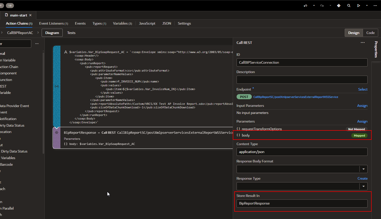Screen dimensions: 381x219
Task: Select the body parameter row
Action: click(302, 135)
